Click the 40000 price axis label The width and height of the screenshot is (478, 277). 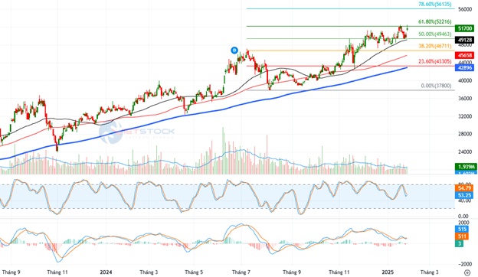[x=465, y=80]
